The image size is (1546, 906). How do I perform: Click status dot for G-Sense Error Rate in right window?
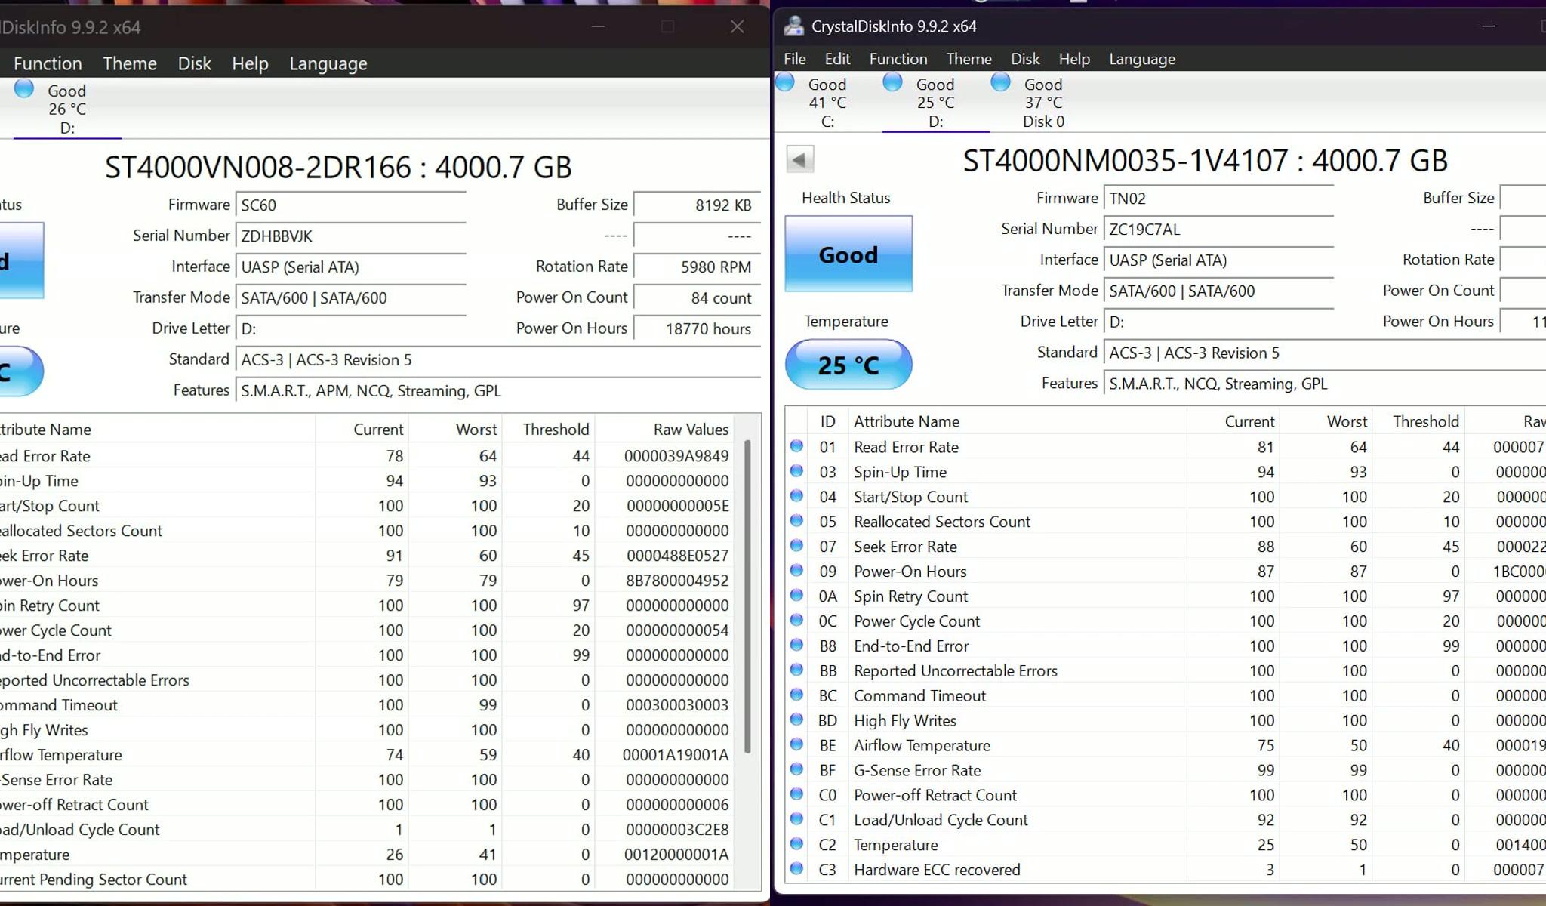796,769
